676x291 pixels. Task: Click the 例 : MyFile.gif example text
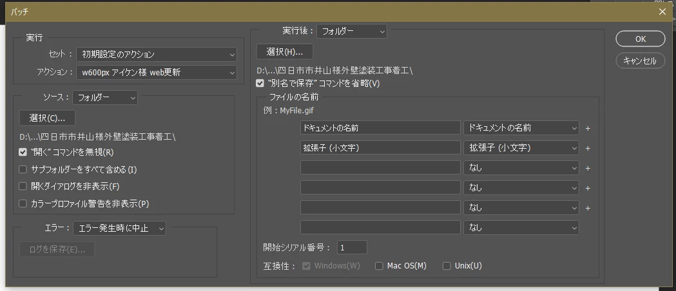[289, 111]
